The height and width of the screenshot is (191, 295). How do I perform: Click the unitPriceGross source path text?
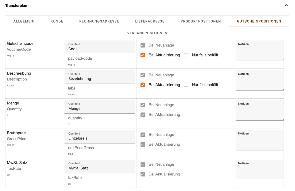pyautogui.click(x=81, y=148)
